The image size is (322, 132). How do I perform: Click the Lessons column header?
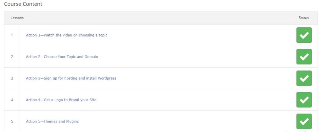(x=17, y=18)
